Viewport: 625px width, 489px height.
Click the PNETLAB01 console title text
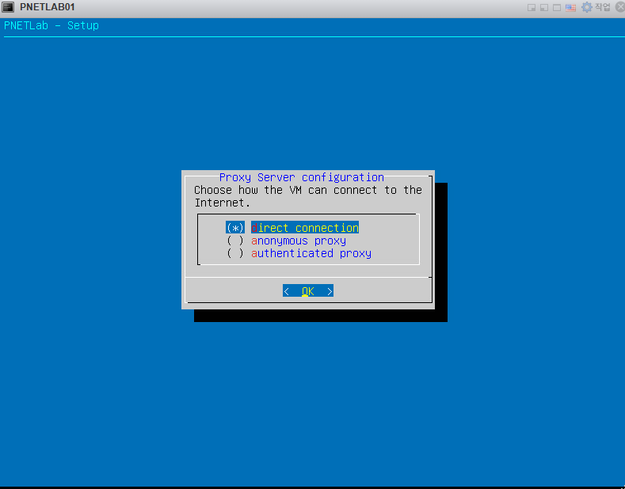(x=48, y=7)
